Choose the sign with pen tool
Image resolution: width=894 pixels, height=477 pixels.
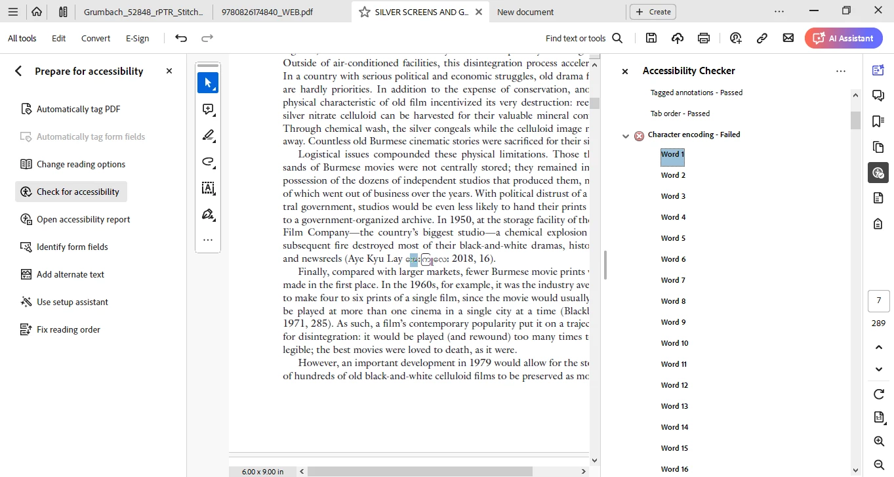[x=208, y=215]
